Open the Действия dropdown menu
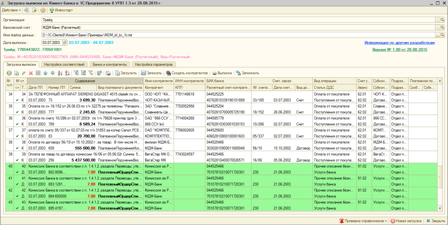Image resolution: width=448 pixels, height=225 pixels. pos(11,10)
